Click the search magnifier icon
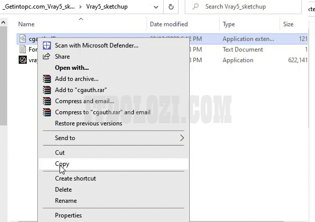The image size is (315, 222). (x=195, y=7)
